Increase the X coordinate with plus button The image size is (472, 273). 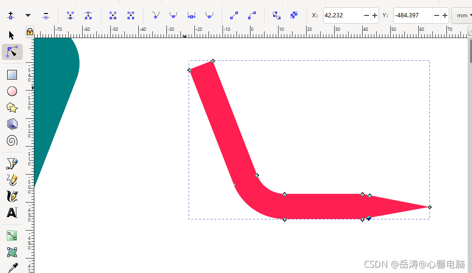375,15
